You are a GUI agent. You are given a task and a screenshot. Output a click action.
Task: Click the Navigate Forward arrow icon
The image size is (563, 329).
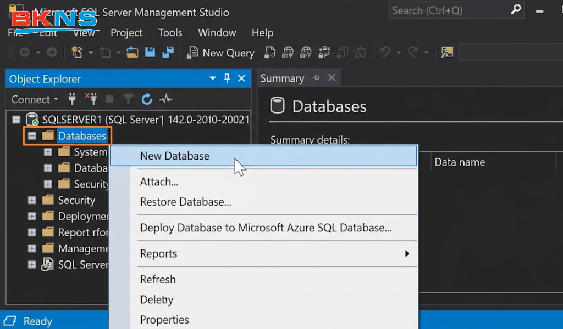click(x=52, y=53)
